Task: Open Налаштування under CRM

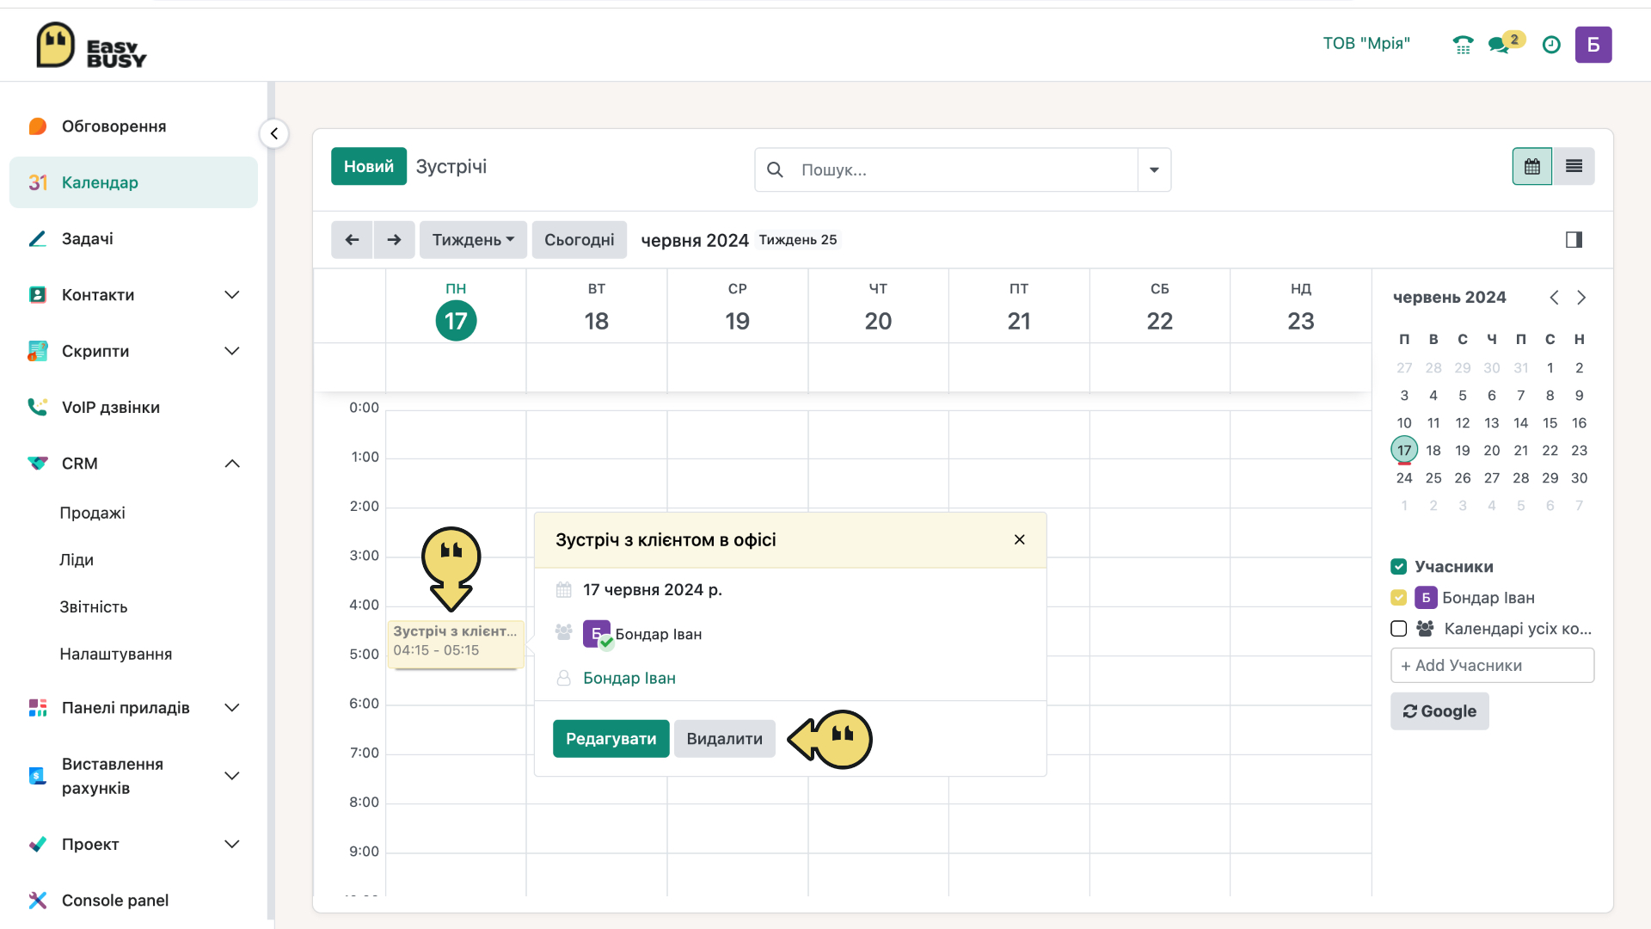Action: pyautogui.click(x=116, y=655)
